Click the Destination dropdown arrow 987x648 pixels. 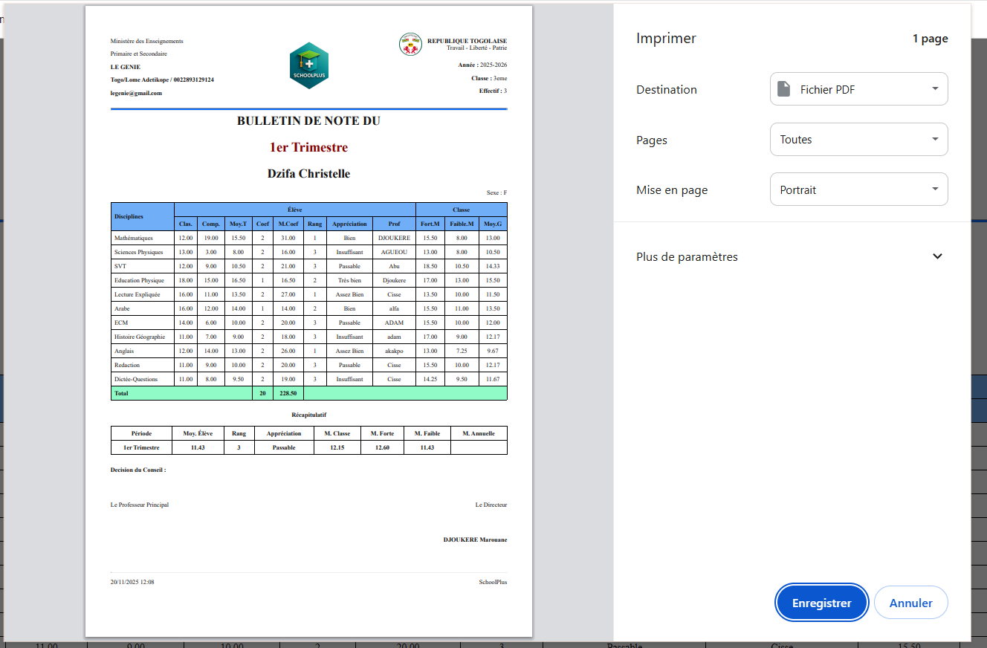point(935,88)
